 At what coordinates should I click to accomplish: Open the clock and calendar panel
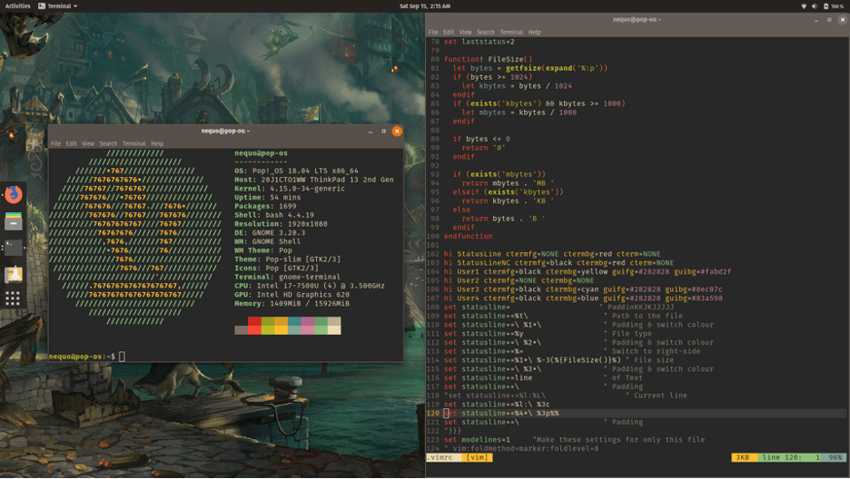pyautogui.click(x=424, y=6)
